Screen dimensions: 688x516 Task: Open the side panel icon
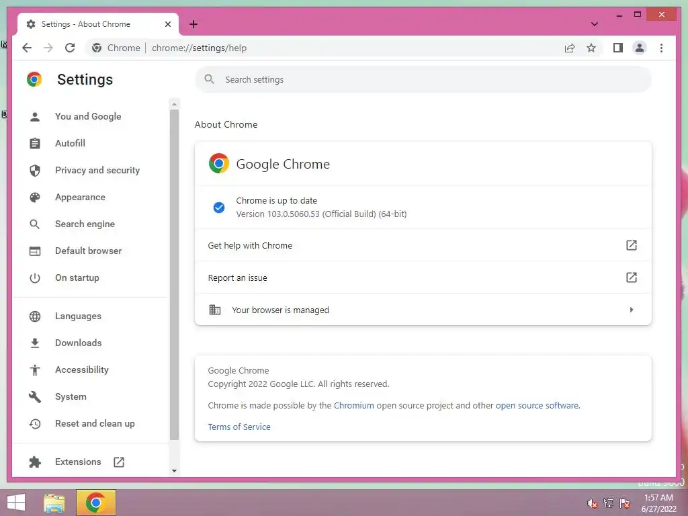pyautogui.click(x=618, y=48)
